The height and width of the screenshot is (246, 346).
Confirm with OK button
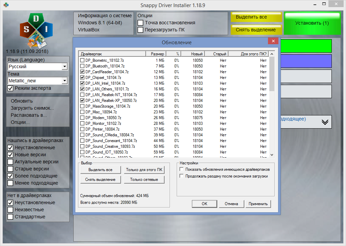204,204
